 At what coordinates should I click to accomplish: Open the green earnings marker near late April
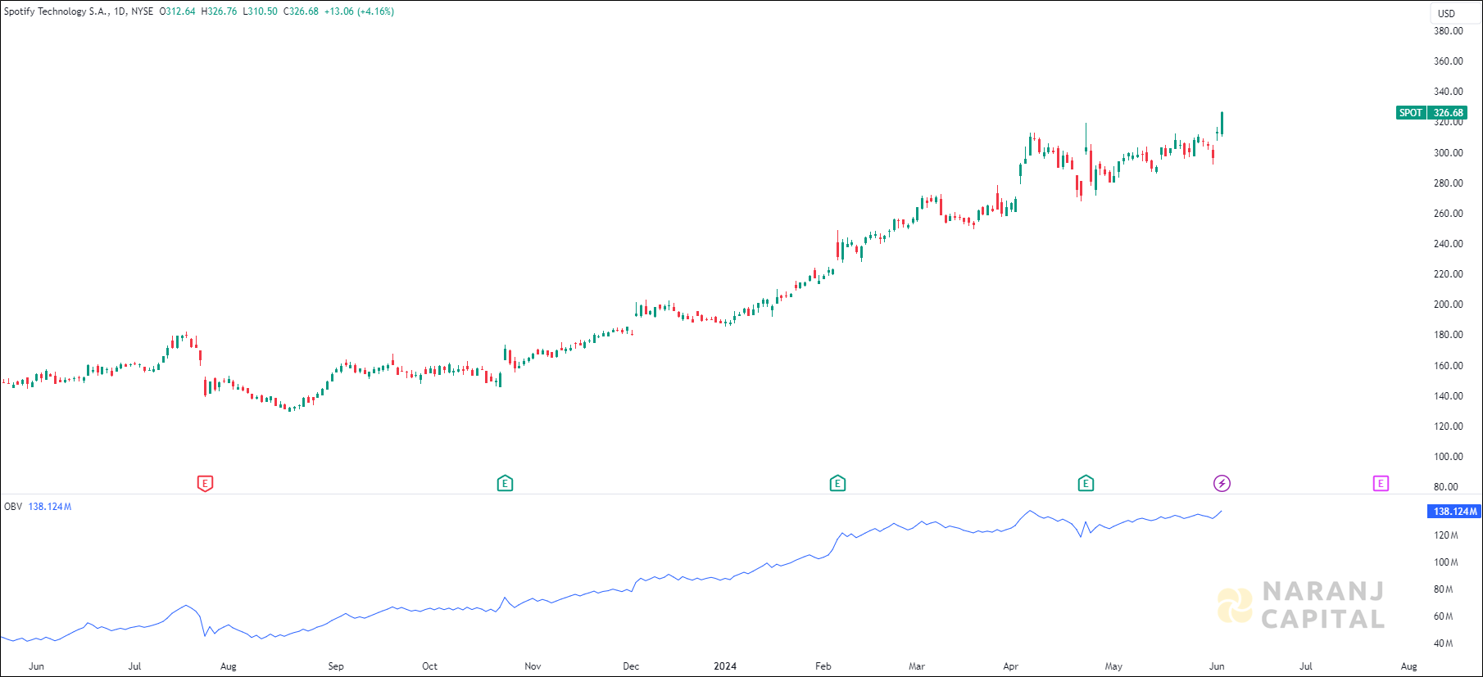point(1086,484)
